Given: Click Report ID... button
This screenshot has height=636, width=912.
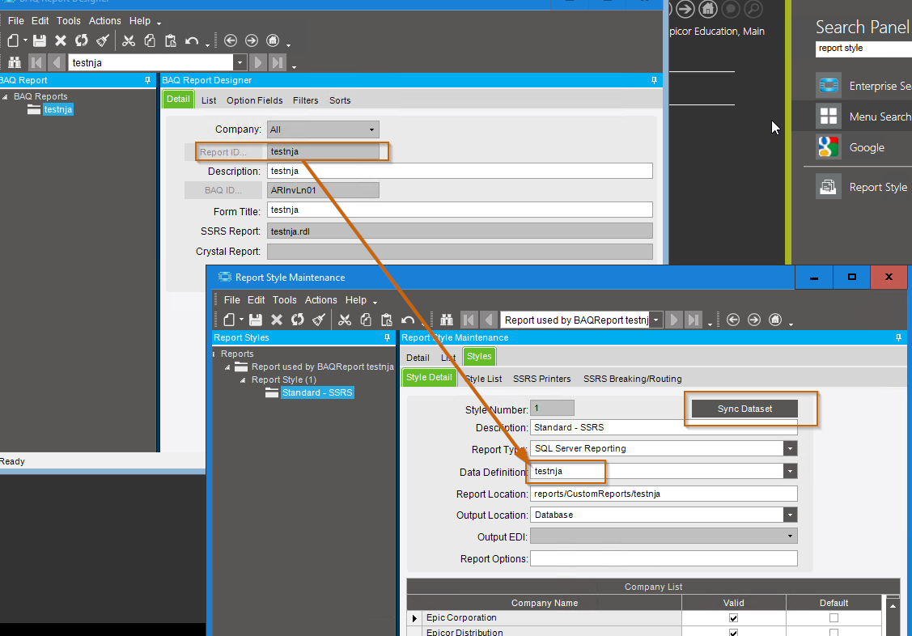Looking at the screenshot, I should 223,152.
